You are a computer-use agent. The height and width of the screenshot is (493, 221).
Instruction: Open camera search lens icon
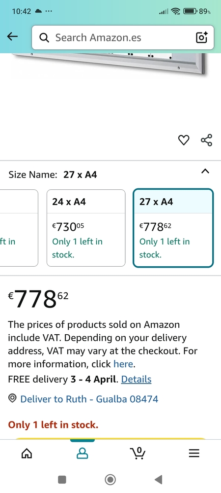[201, 37]
